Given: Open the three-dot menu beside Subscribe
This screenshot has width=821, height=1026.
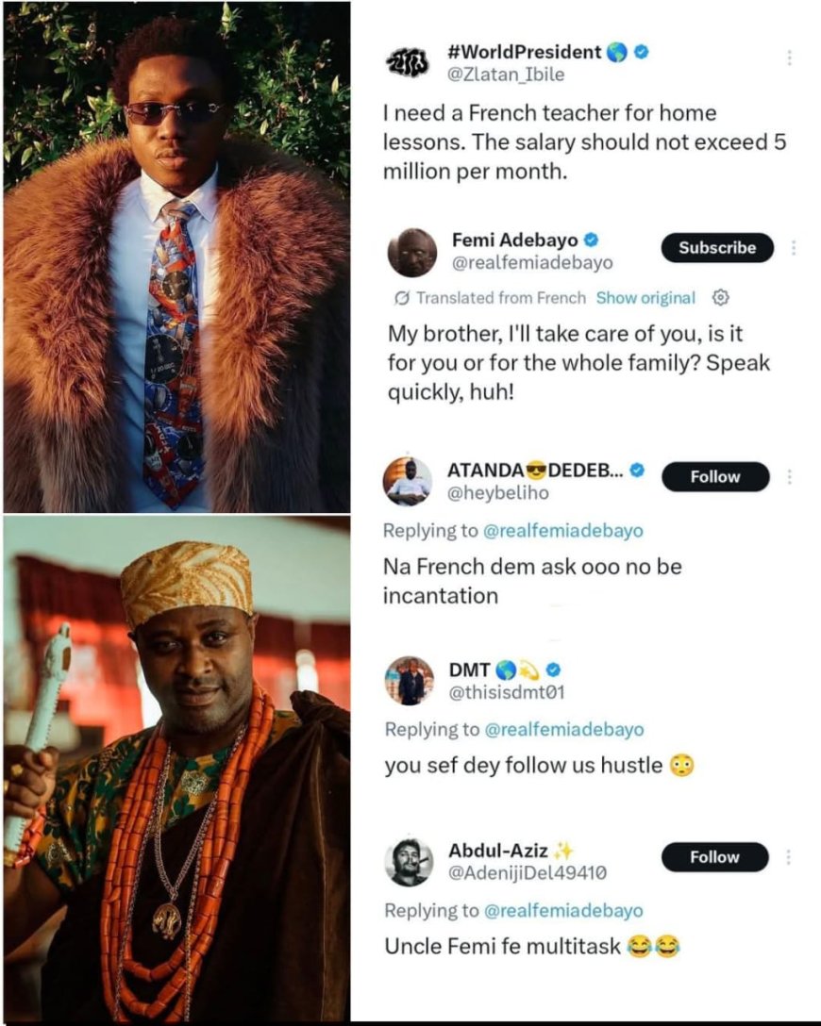Looking at the screenshot, I should tap(794, 247).
